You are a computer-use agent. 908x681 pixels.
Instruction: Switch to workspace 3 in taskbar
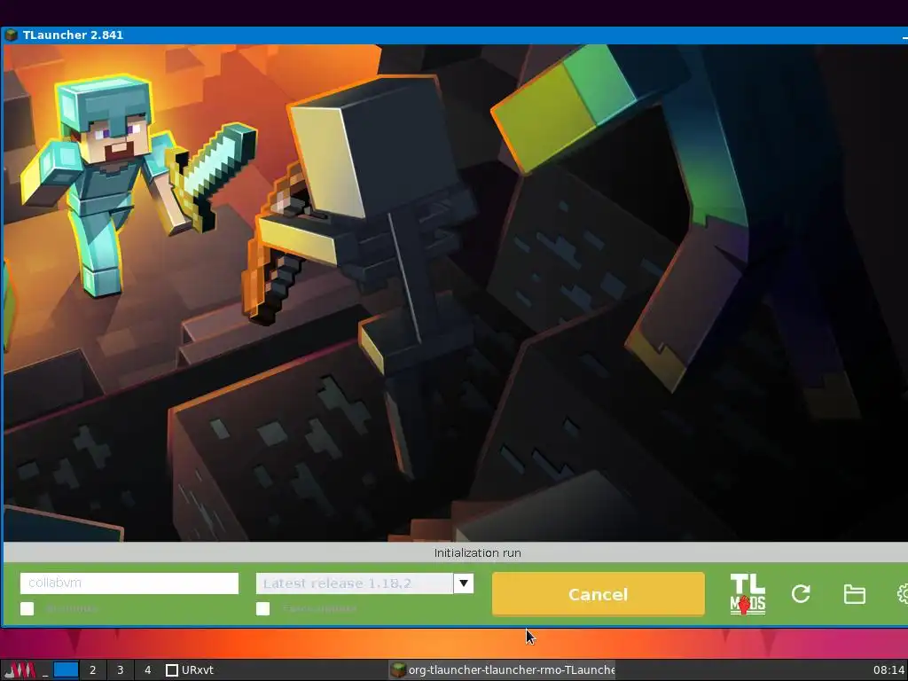tap(121, 670)
